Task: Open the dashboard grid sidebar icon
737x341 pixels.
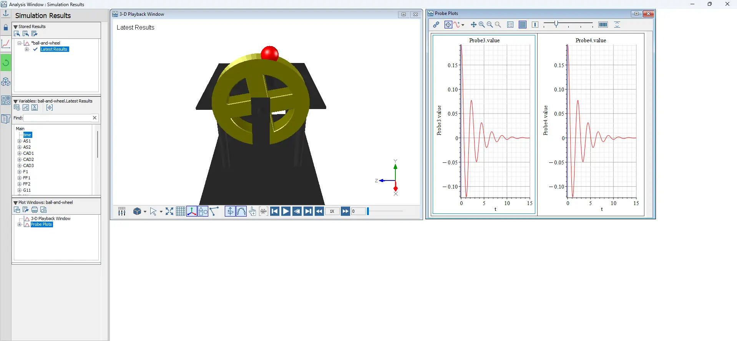Action: [6, 100]
